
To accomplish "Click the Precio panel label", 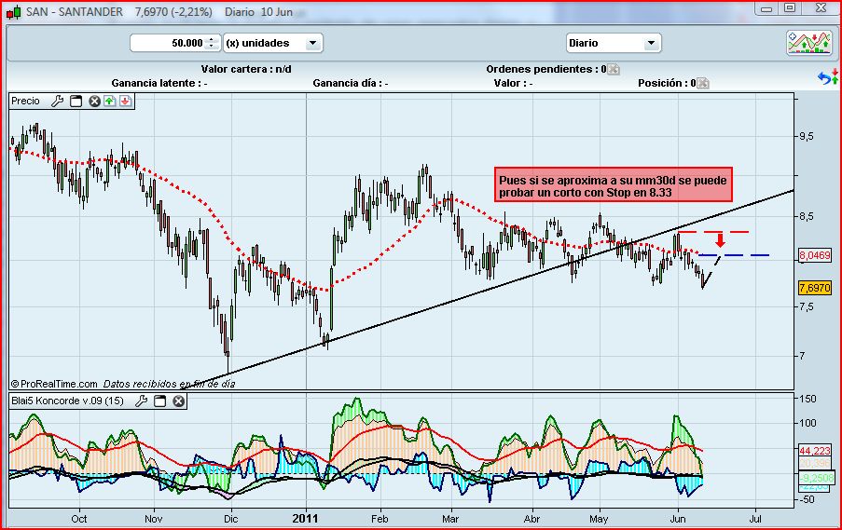I will pos(26,101).
